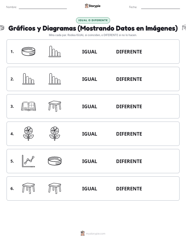Click the line graph icon in row 5
Viewport: 186px width, 241px height.
(x=28, y=161)
